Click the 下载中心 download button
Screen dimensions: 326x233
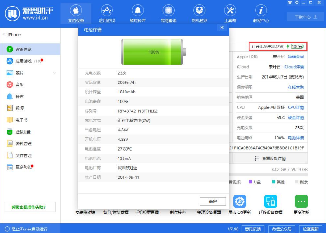coord(305,17)
